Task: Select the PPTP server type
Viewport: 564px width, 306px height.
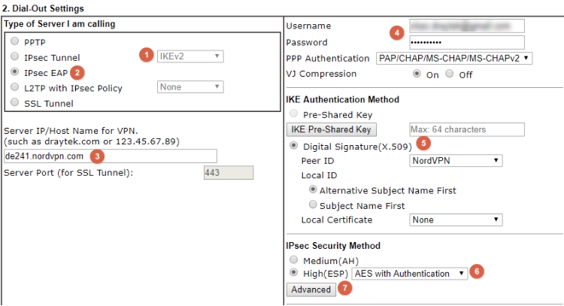Action: click(16, 42)
